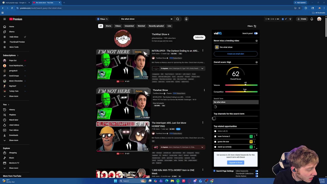
Task: Open help for Overall score
Action: 256,62
